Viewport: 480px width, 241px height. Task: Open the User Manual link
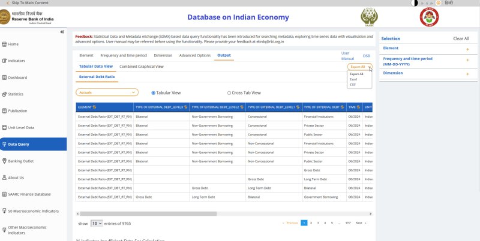click(x=347, y=56)
